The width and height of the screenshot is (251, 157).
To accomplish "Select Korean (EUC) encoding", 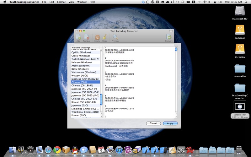I will pos(85,115).
